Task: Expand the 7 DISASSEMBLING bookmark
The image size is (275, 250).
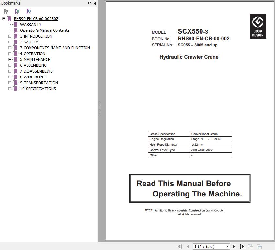Action: [x=10, y=71]
